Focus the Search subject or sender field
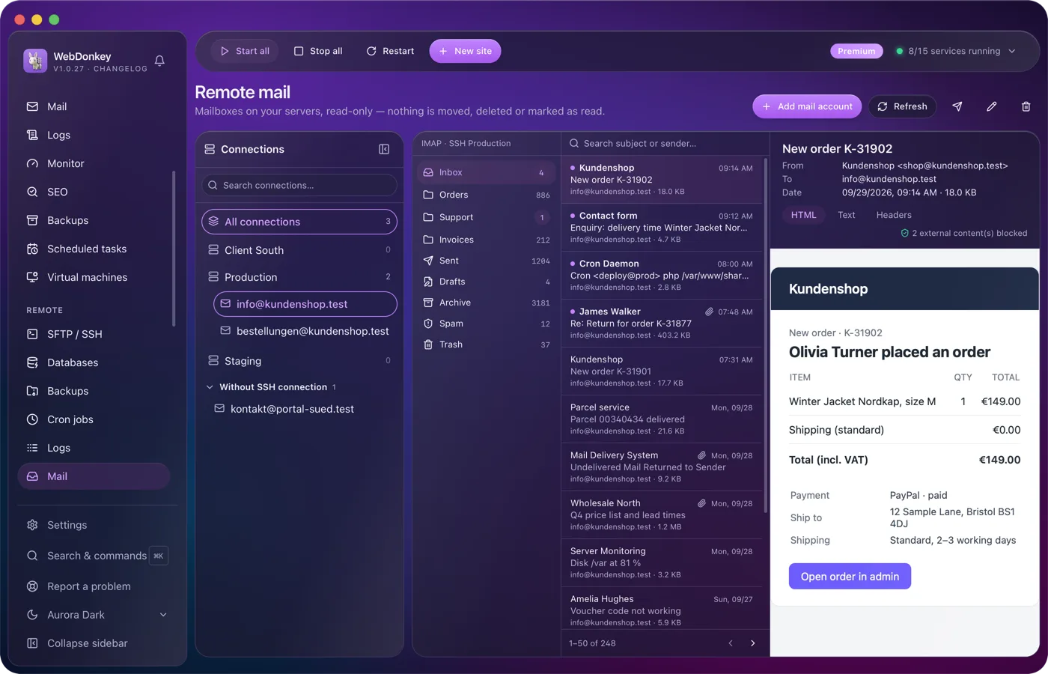Viewport: 1048px width, 674px height. [665, 143]
